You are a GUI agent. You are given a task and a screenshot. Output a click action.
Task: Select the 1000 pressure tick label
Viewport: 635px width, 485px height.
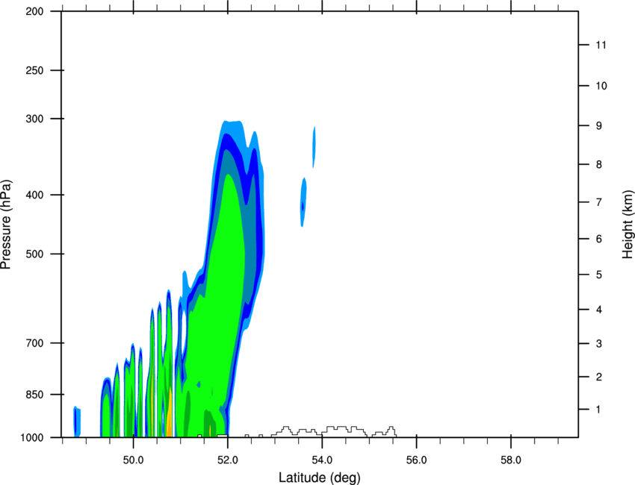click(32, 438)
